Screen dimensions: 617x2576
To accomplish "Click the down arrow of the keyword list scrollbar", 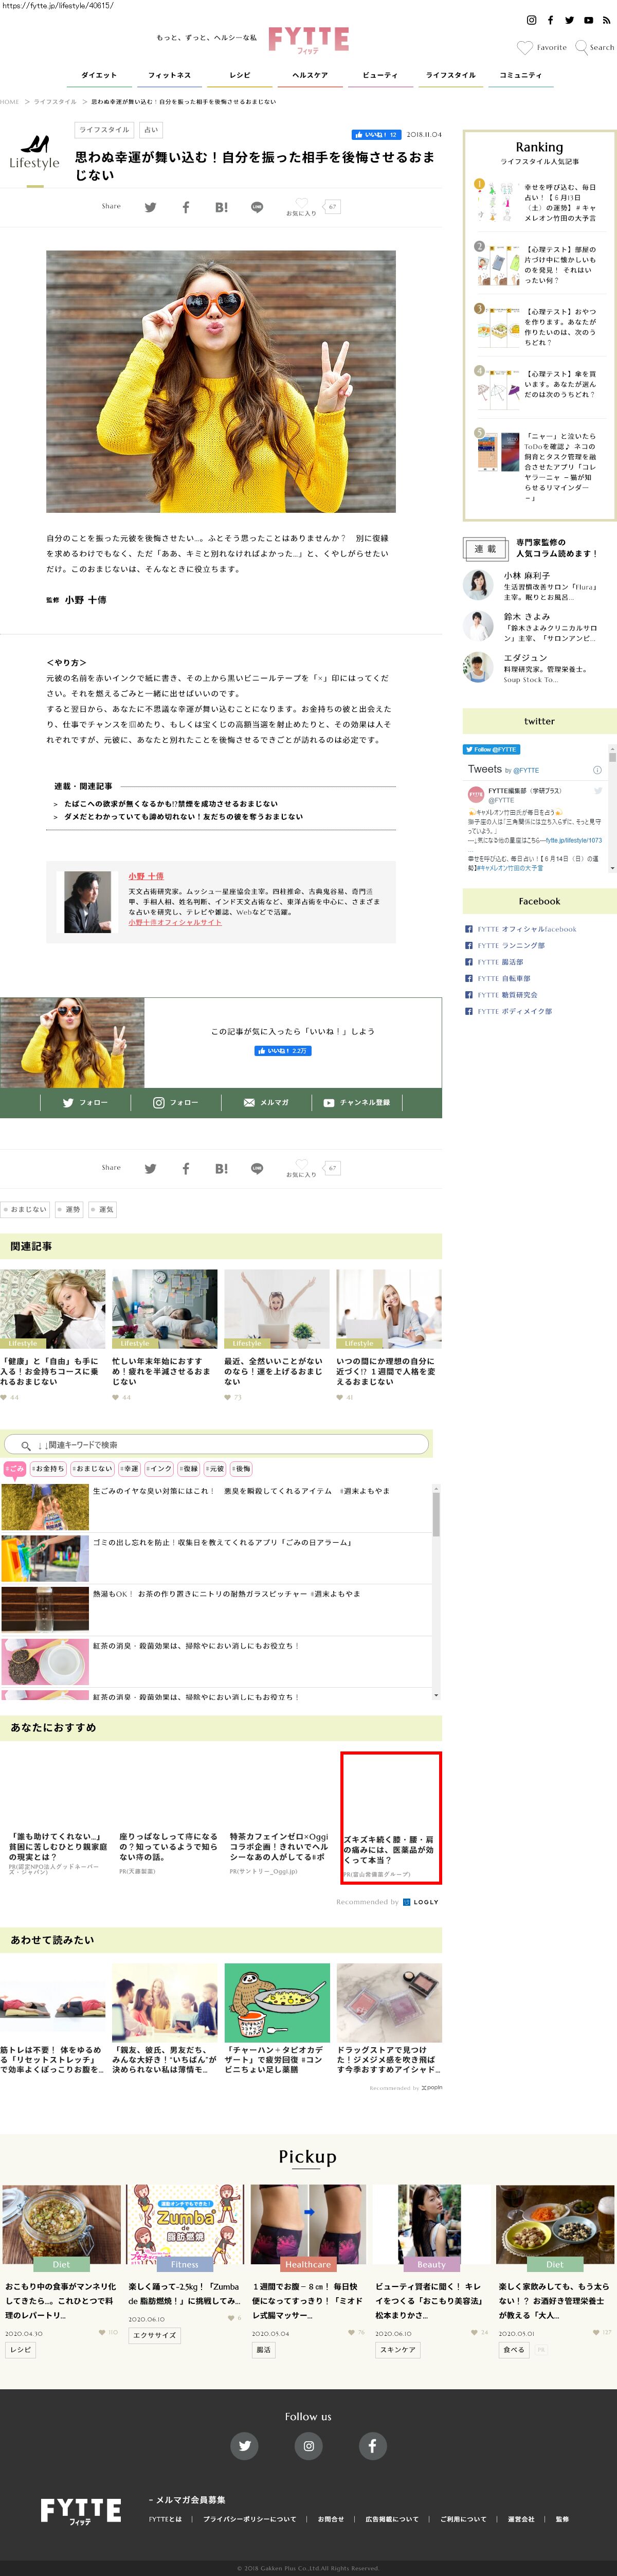I will click(436, 1695).
